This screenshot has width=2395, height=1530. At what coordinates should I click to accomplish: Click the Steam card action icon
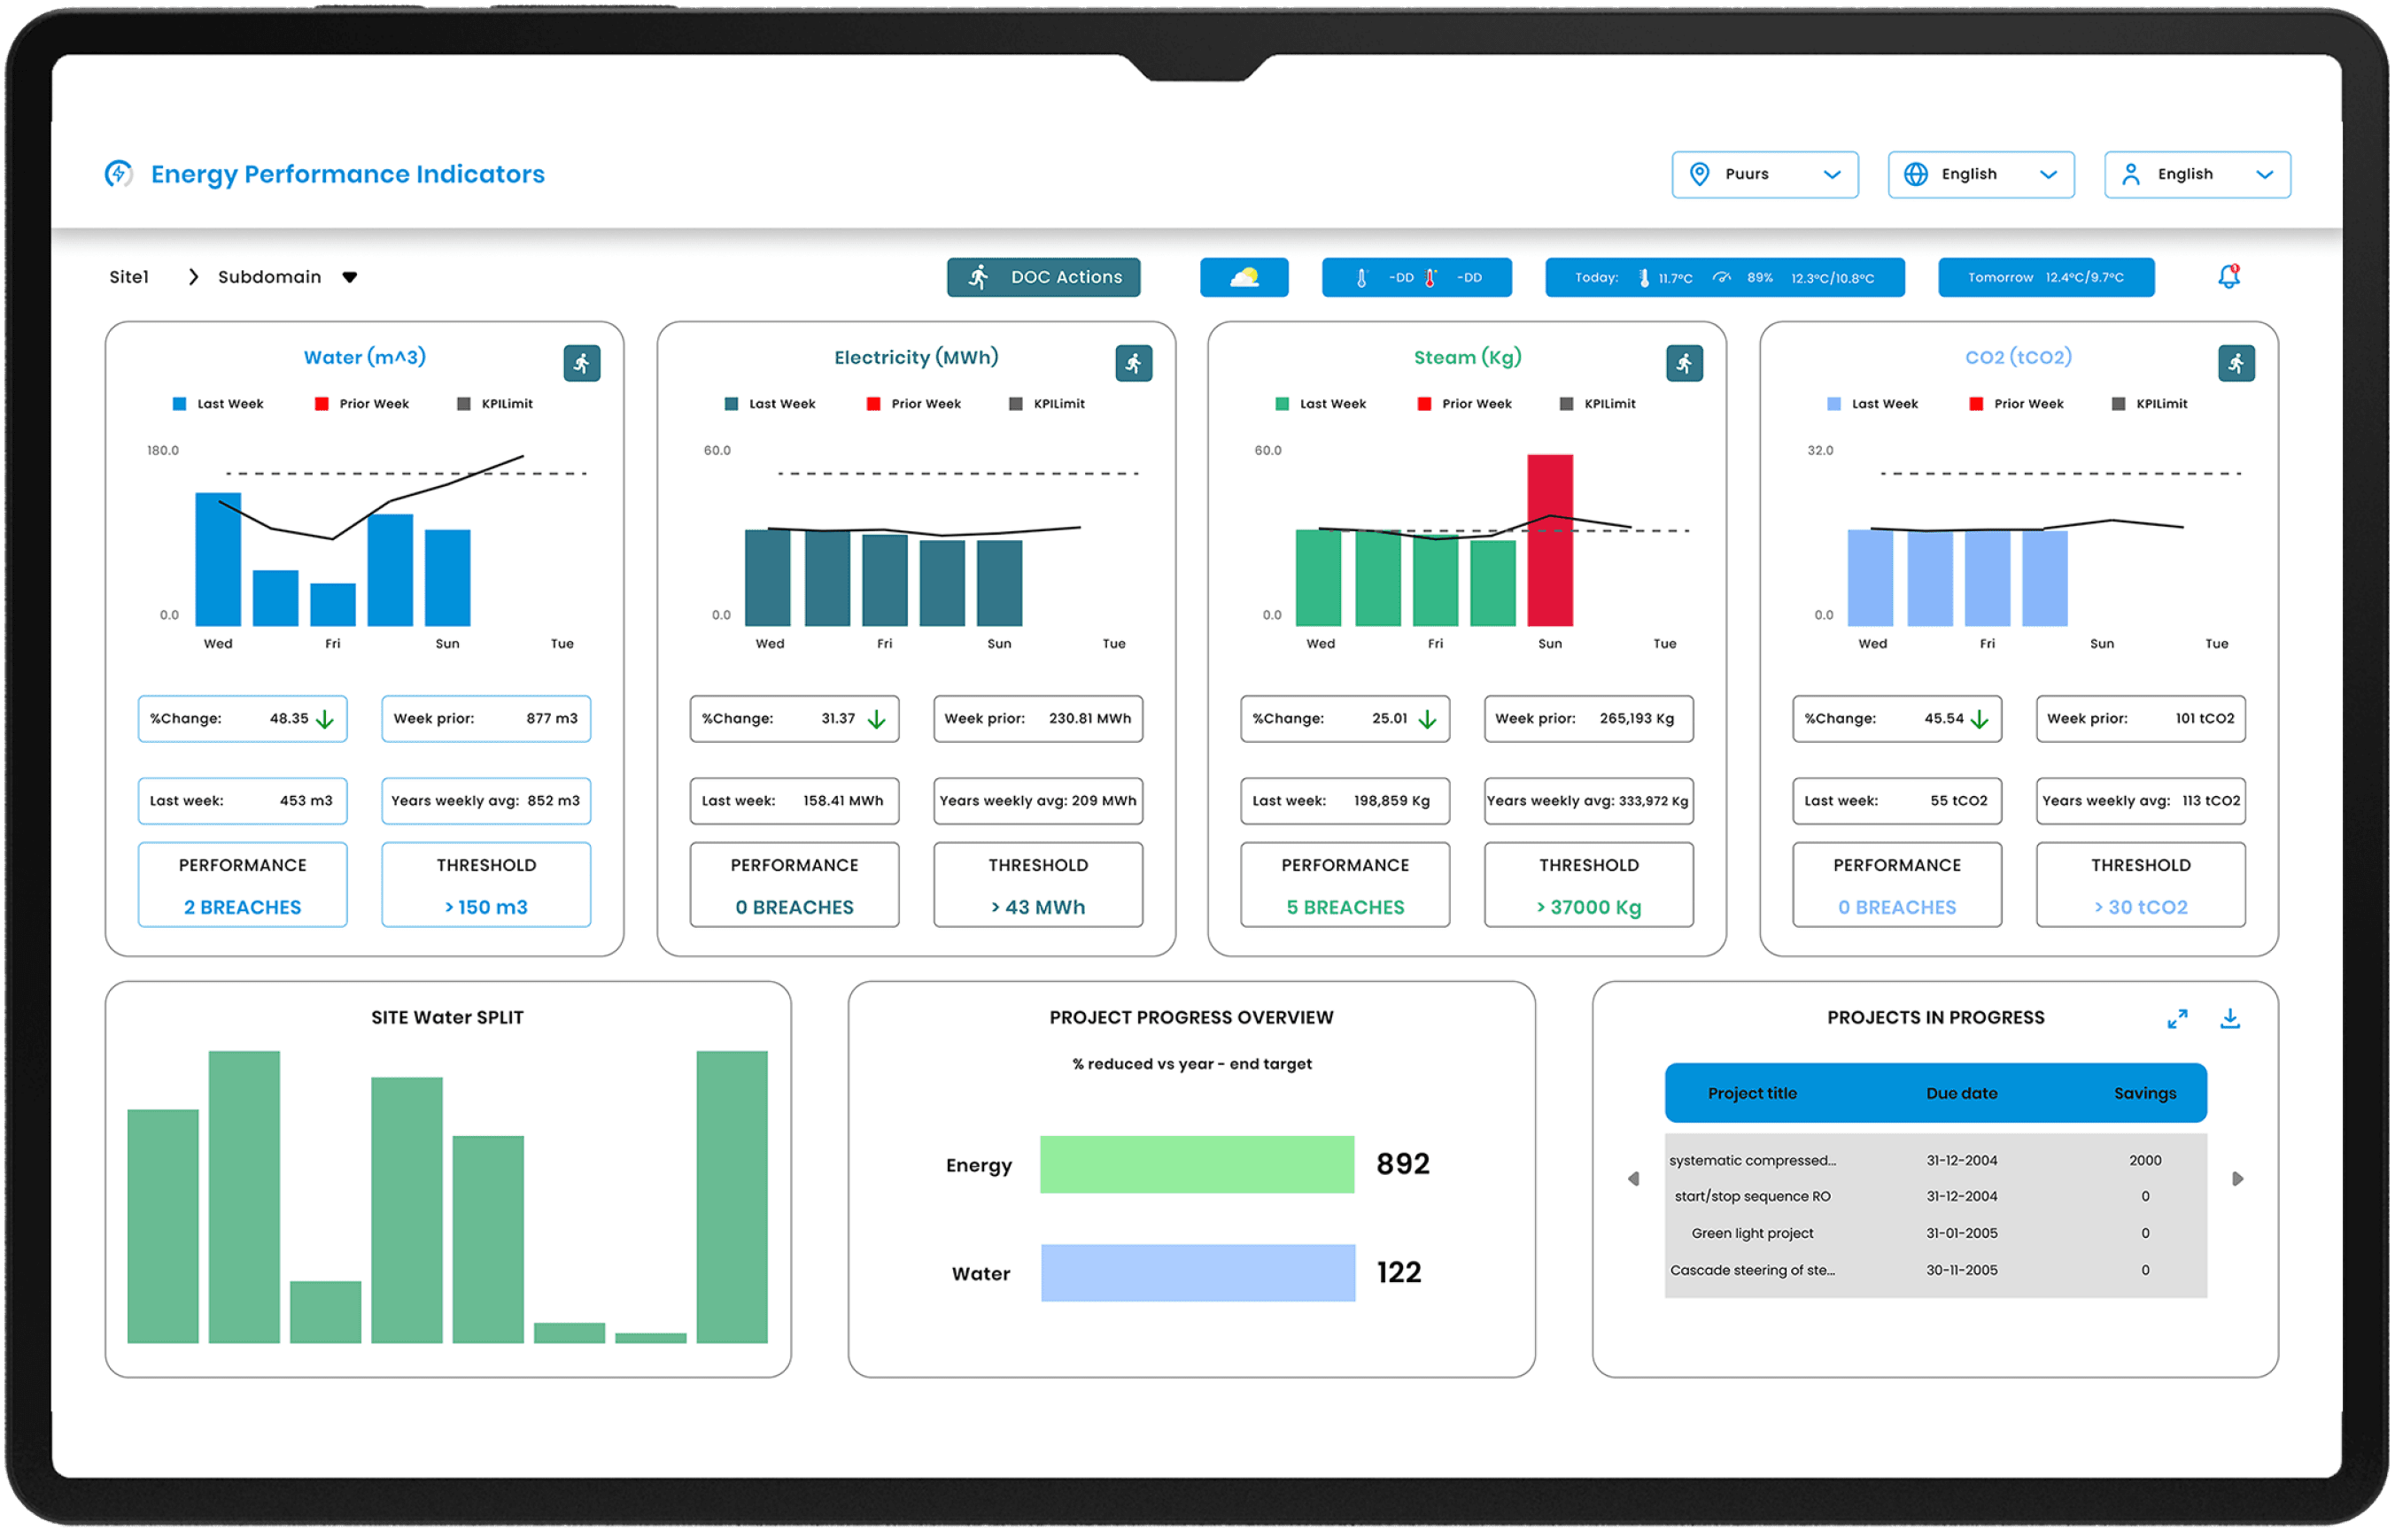click(x=1684, y=364)
